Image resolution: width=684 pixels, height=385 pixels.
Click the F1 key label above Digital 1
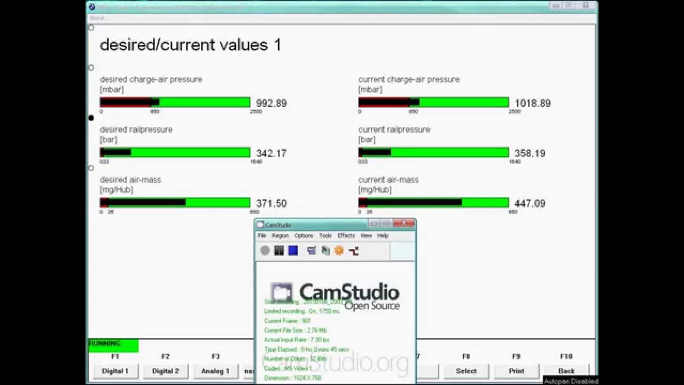tap(115, 357)
